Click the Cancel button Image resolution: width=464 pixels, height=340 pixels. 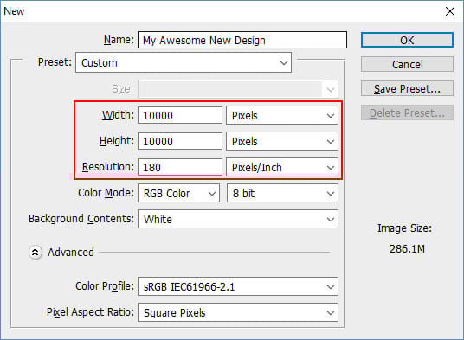coord(407,64)
